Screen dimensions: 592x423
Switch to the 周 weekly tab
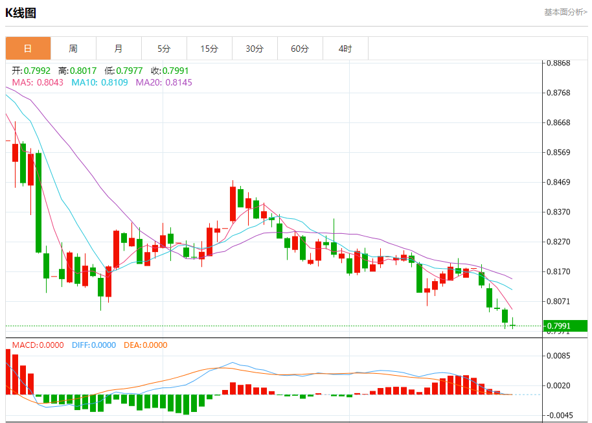point(73,49)
